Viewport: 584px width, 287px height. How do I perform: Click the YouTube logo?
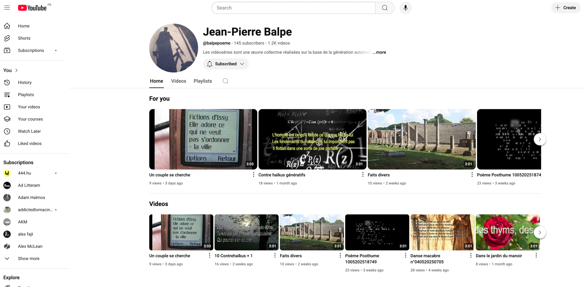32,8
